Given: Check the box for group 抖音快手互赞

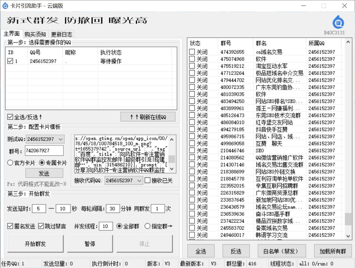Looking at the screenshot, I should [x=192, y=129].
